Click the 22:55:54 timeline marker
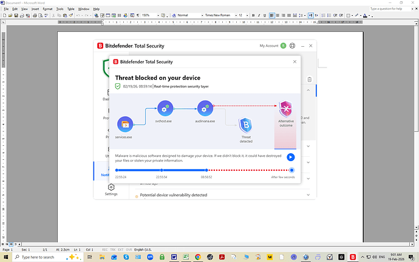The height and width of the screenshot is (262, 419). (162, 170)
